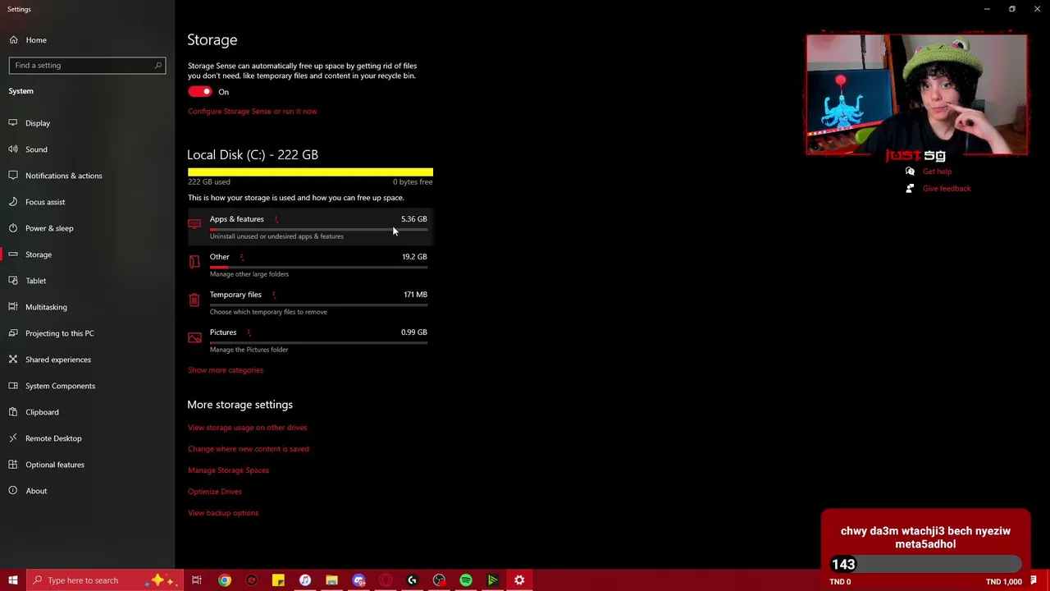Click Show more categories
This screenshot has width=1050, height=591.
point(226,370)
